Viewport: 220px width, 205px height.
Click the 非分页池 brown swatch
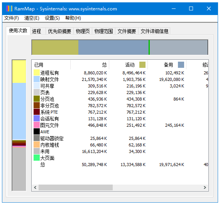(37, 106)
